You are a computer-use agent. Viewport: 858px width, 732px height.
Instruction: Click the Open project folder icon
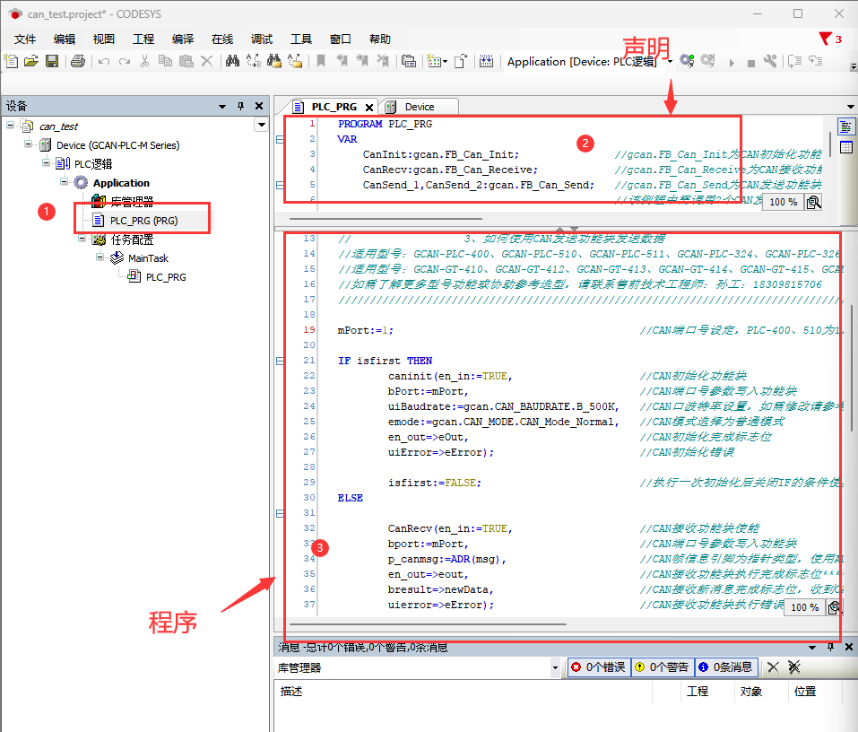[31, 61]
